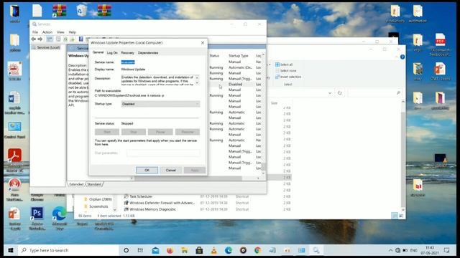Screen dimensions: 460x258
Task: Click Services app icon on taskbar
Action: point(316,250)
